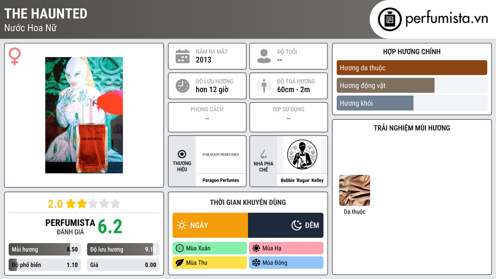
Task: Click the THE HAUNTED title text
Action: 46,14
